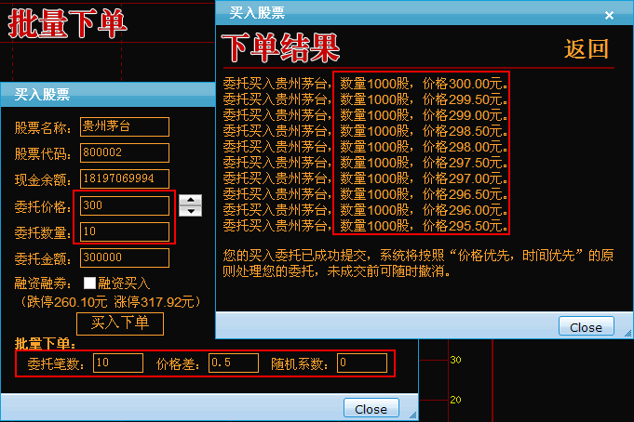Click the 委托价格 input field showing 300

point(125,205)
